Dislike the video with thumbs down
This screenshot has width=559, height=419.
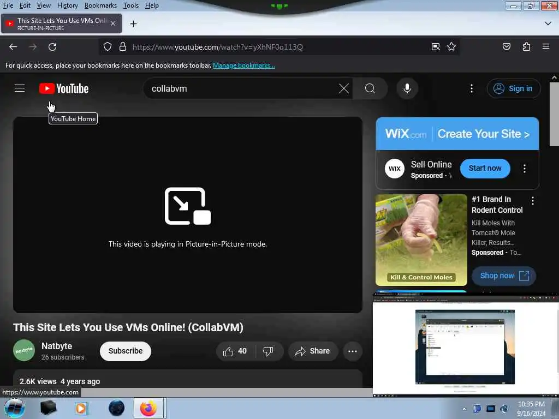(268, 351)
